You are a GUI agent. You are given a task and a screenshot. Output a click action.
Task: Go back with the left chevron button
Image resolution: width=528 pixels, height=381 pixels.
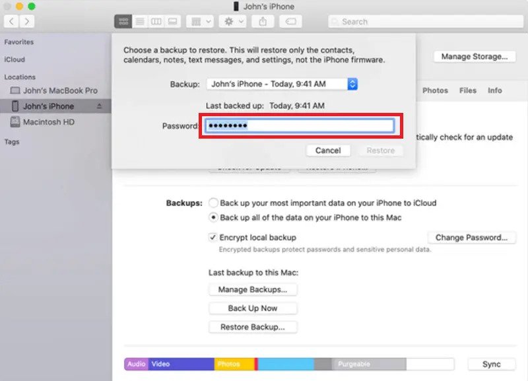[11, 22]
